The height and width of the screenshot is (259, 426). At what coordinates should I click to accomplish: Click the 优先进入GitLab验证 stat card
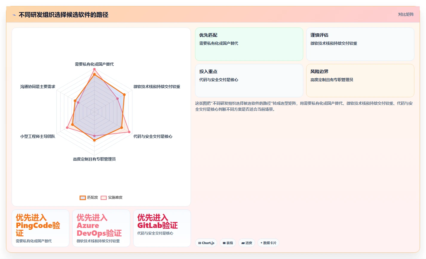162,228
